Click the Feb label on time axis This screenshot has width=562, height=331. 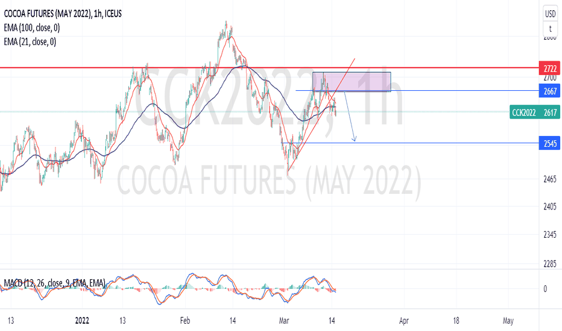[185, 320]
